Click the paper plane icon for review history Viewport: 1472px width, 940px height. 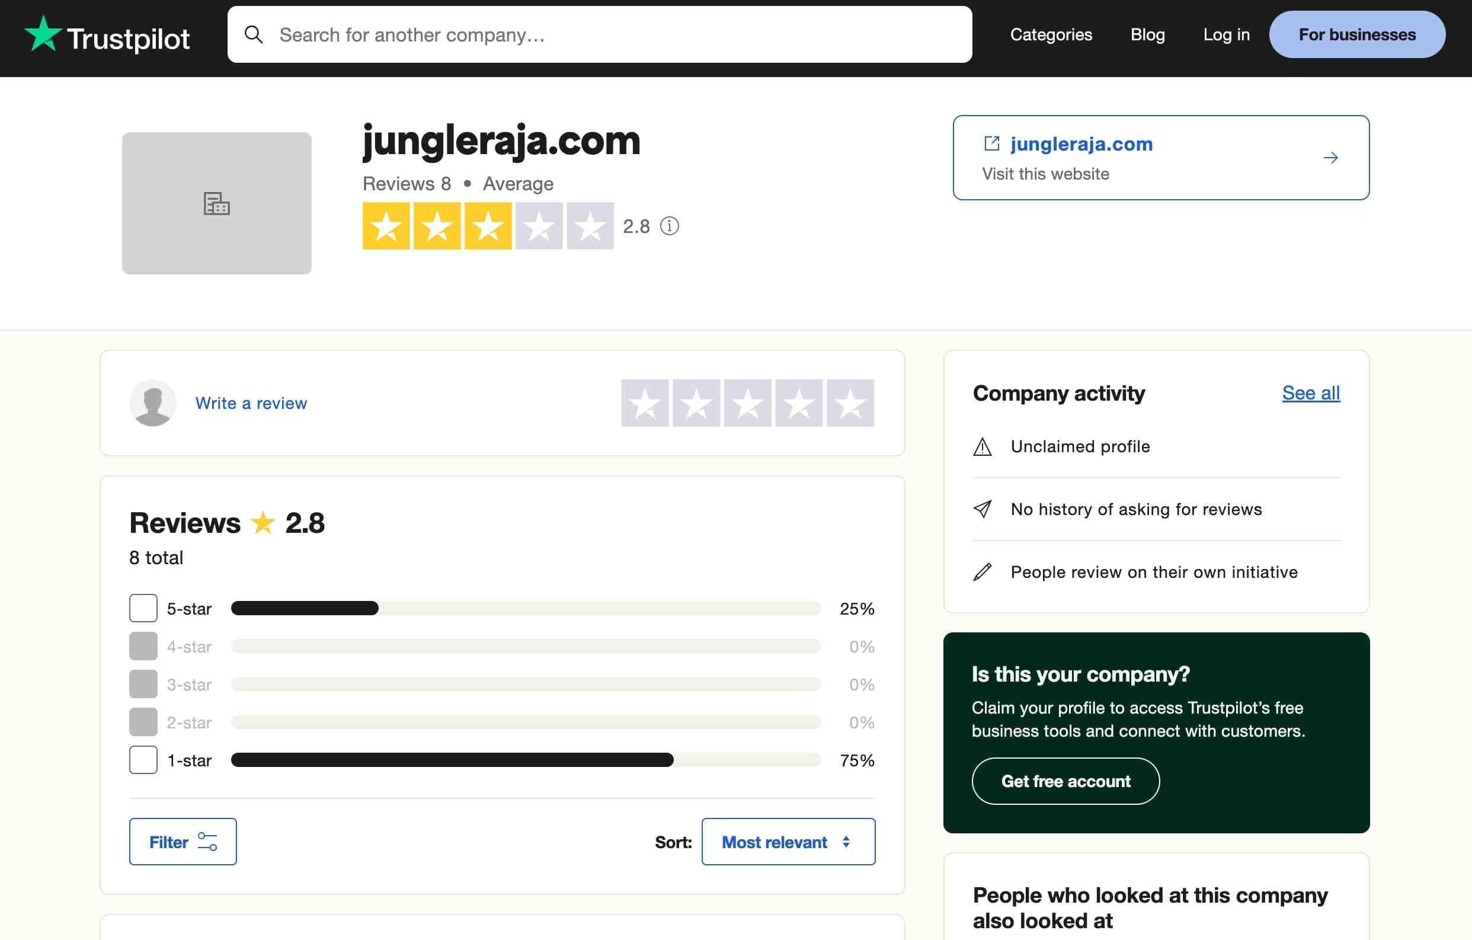tap(983, 510)
